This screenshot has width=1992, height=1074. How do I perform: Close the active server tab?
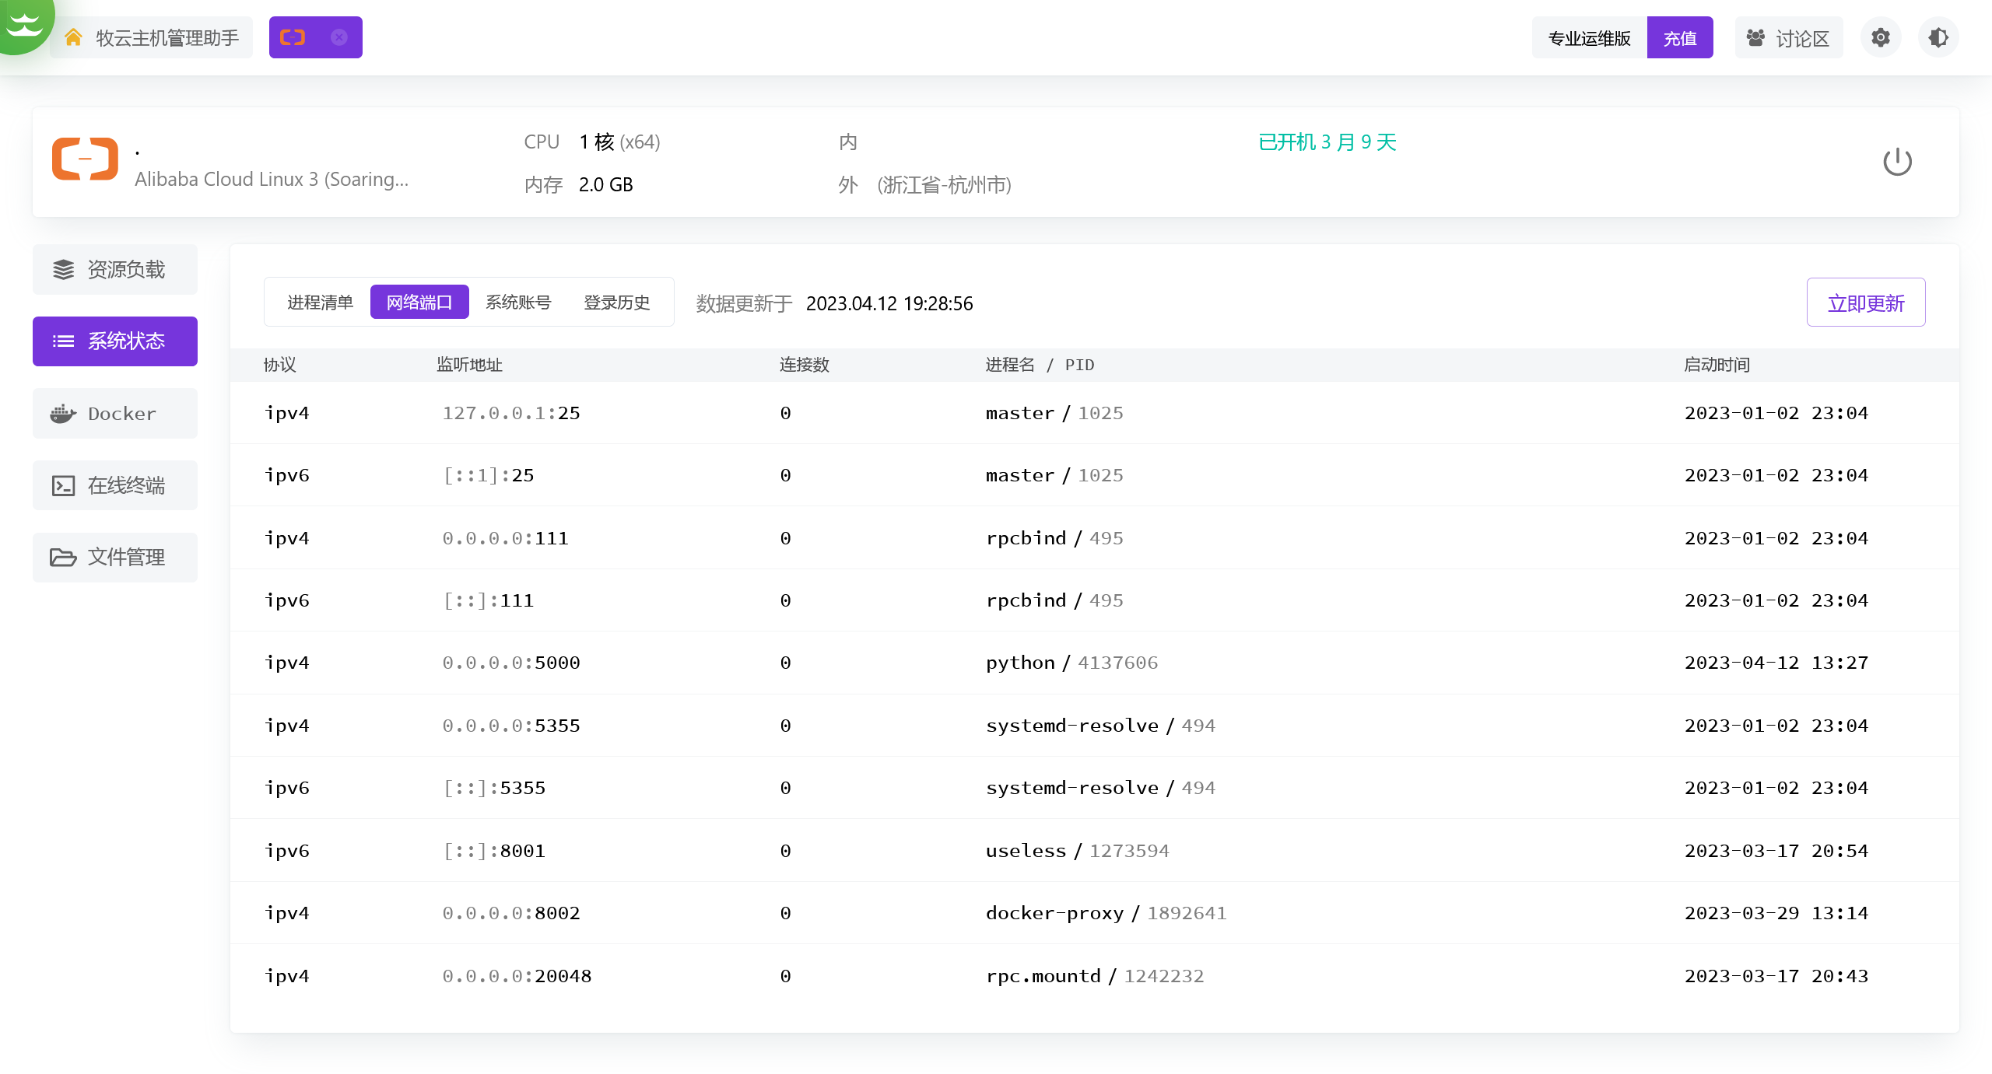point(339,37)
